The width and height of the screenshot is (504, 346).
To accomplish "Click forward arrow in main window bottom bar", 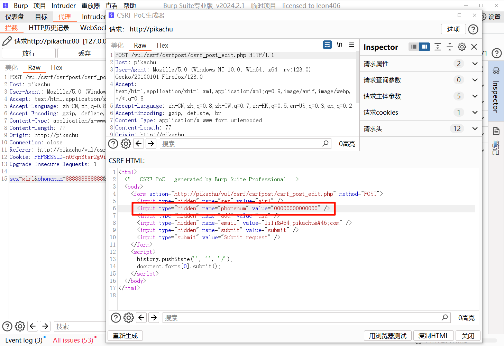I will point(45,326).
